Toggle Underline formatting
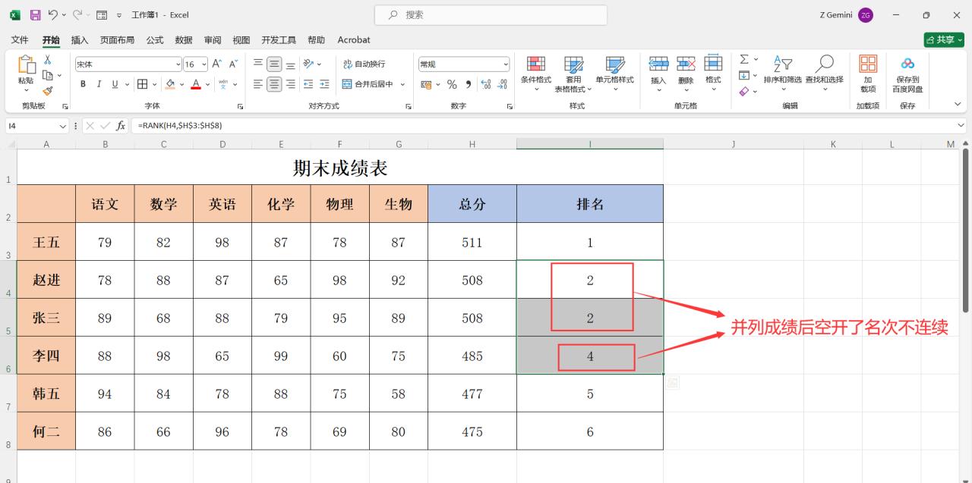Viewport: 972px width, 483px height. [x=115, y=84]
